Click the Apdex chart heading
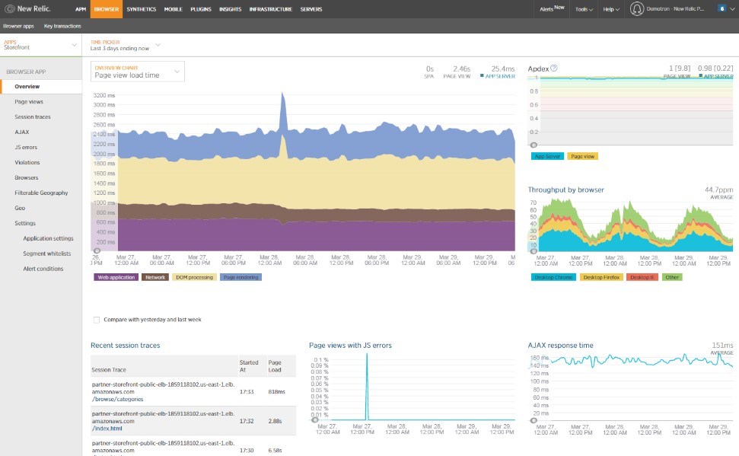 click(538, 69)
